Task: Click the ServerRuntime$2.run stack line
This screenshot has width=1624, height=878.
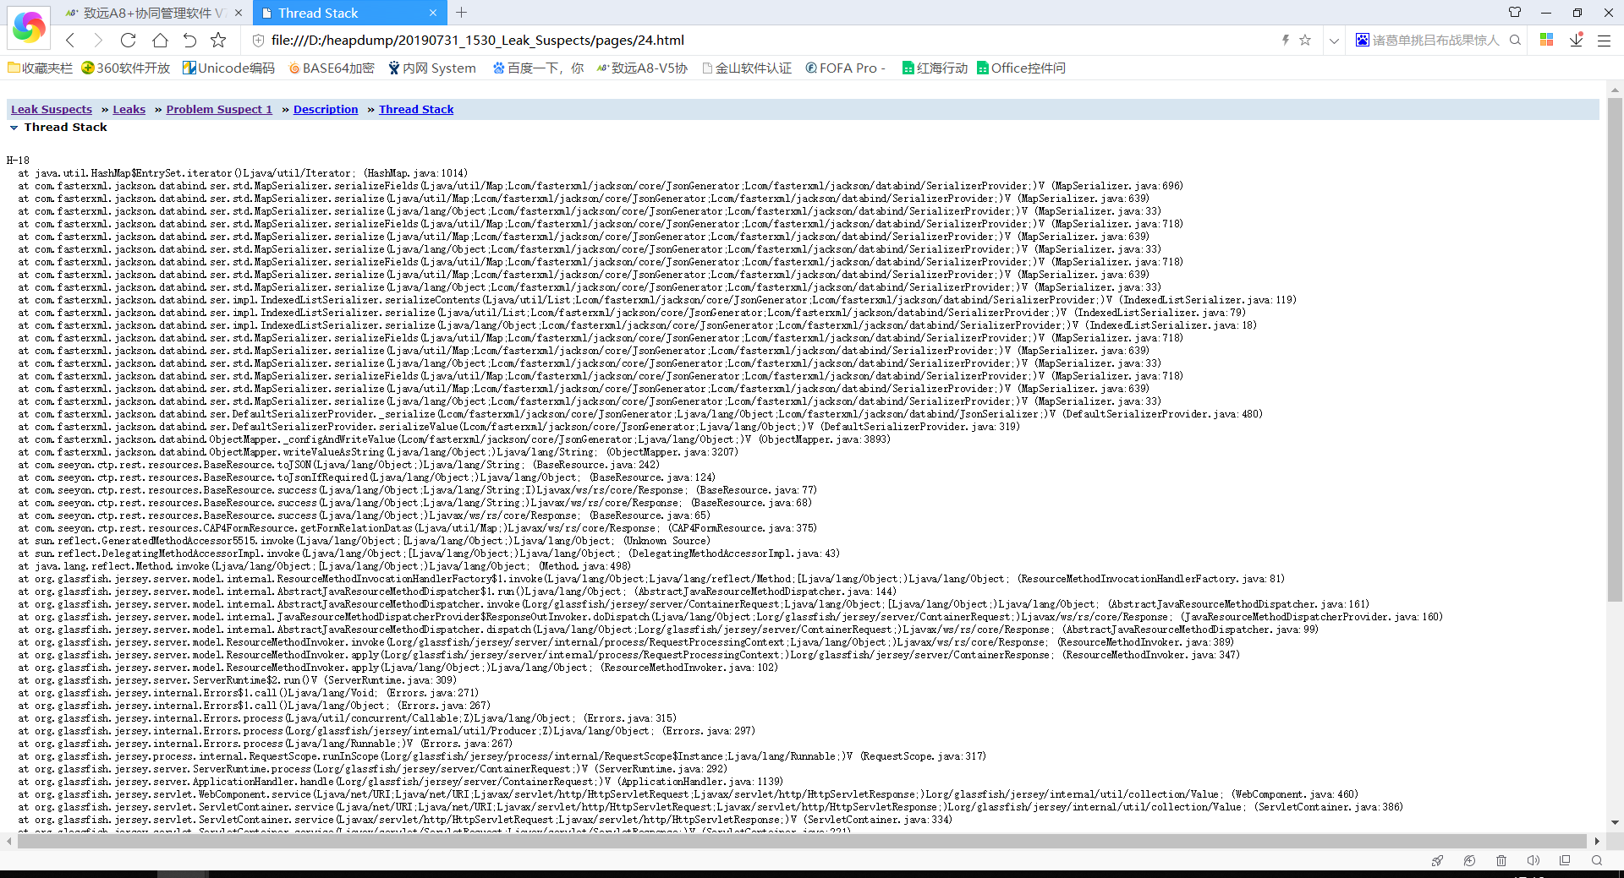Action: coord(238,680)
